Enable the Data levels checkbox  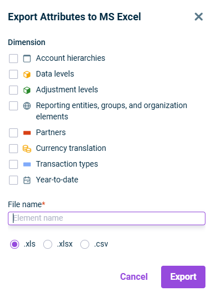(x=13, y=74)
